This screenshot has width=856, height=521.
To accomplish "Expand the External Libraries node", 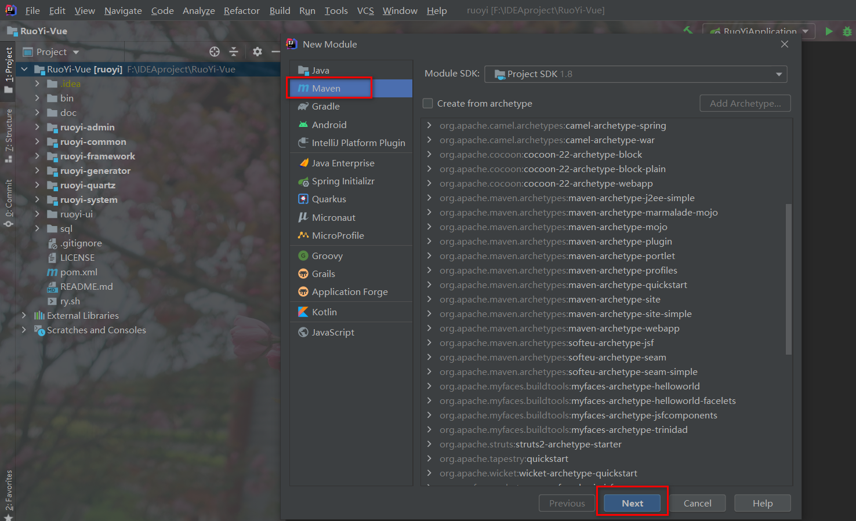I will tap(24, 315).
